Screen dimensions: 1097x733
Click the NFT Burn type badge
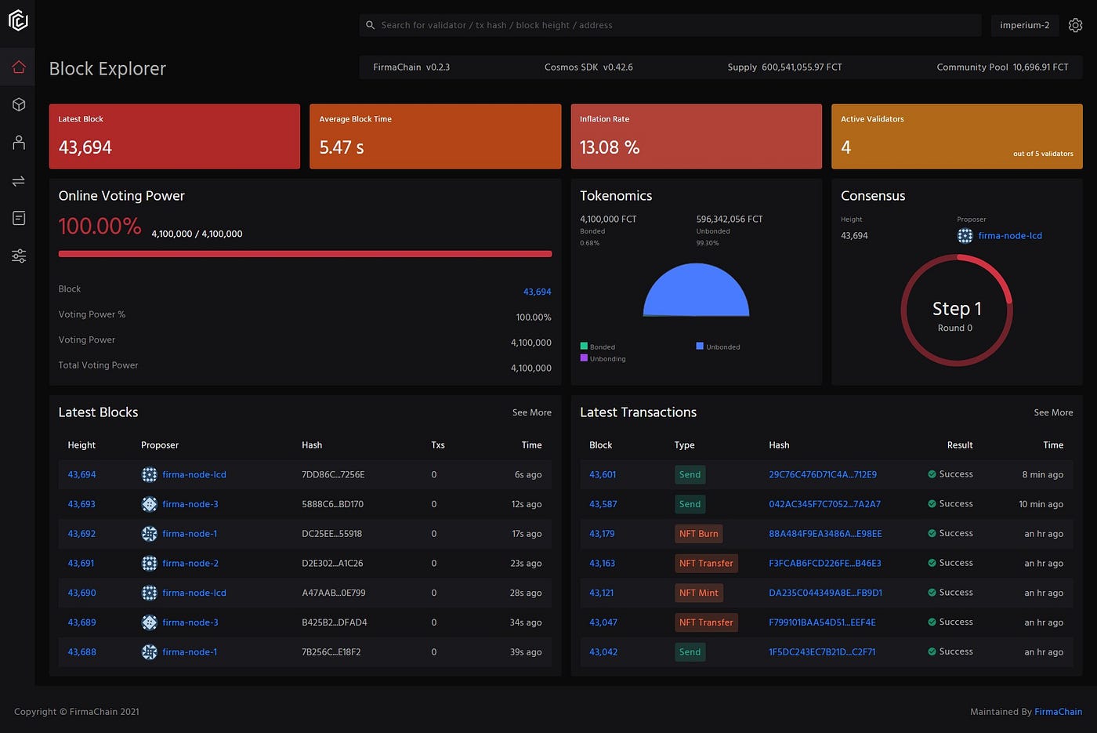(x=698, y=534)
